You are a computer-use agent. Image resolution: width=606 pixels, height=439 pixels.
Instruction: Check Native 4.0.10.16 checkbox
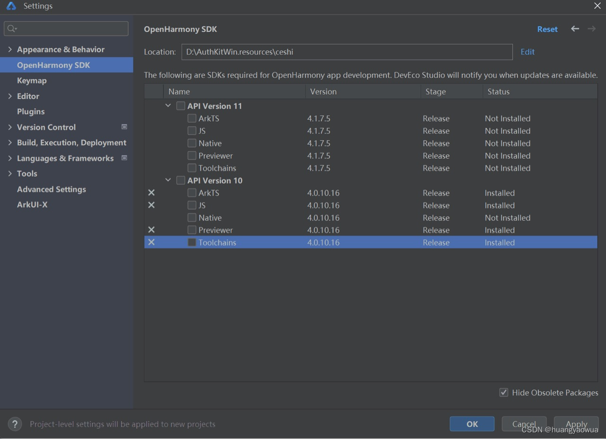coord(192,217)
